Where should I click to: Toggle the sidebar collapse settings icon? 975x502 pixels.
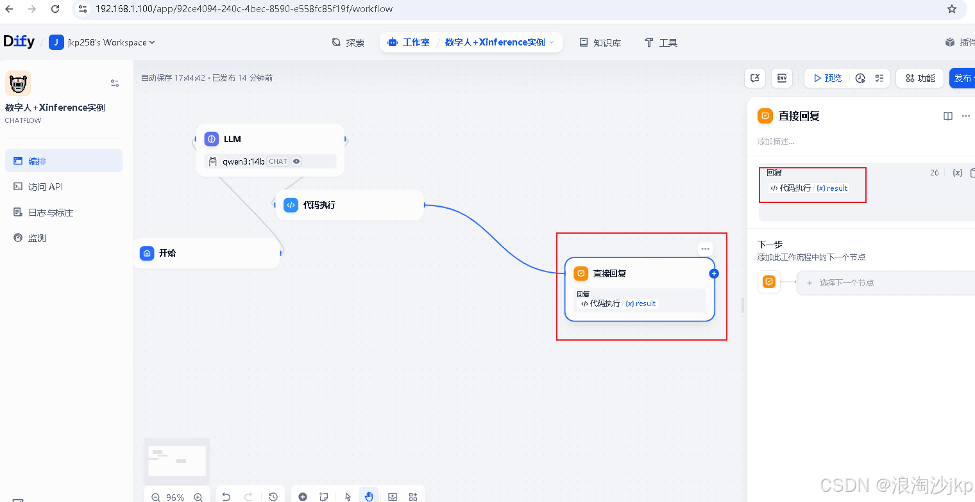pyautogui.click(x=115, y=83)
